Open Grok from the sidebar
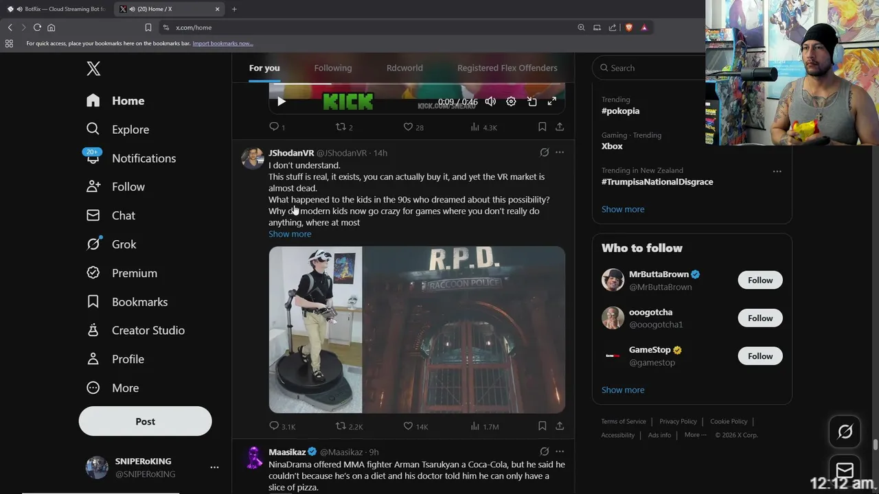The image size is (879, 494). [111, 244]
